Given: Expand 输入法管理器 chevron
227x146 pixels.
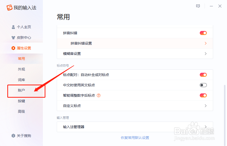Looking at the screenshot, I should [x=206, y=127].
